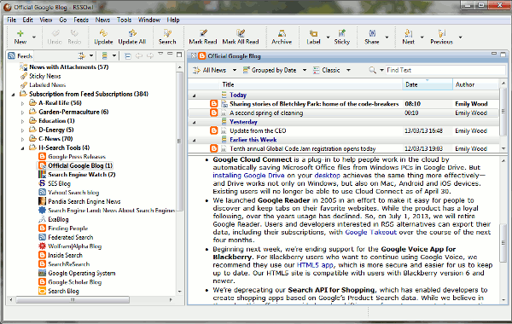Viewport: 512px width, 324px height.
Task: Open Sticky News in feeds tree
Action: pos(44,76)
